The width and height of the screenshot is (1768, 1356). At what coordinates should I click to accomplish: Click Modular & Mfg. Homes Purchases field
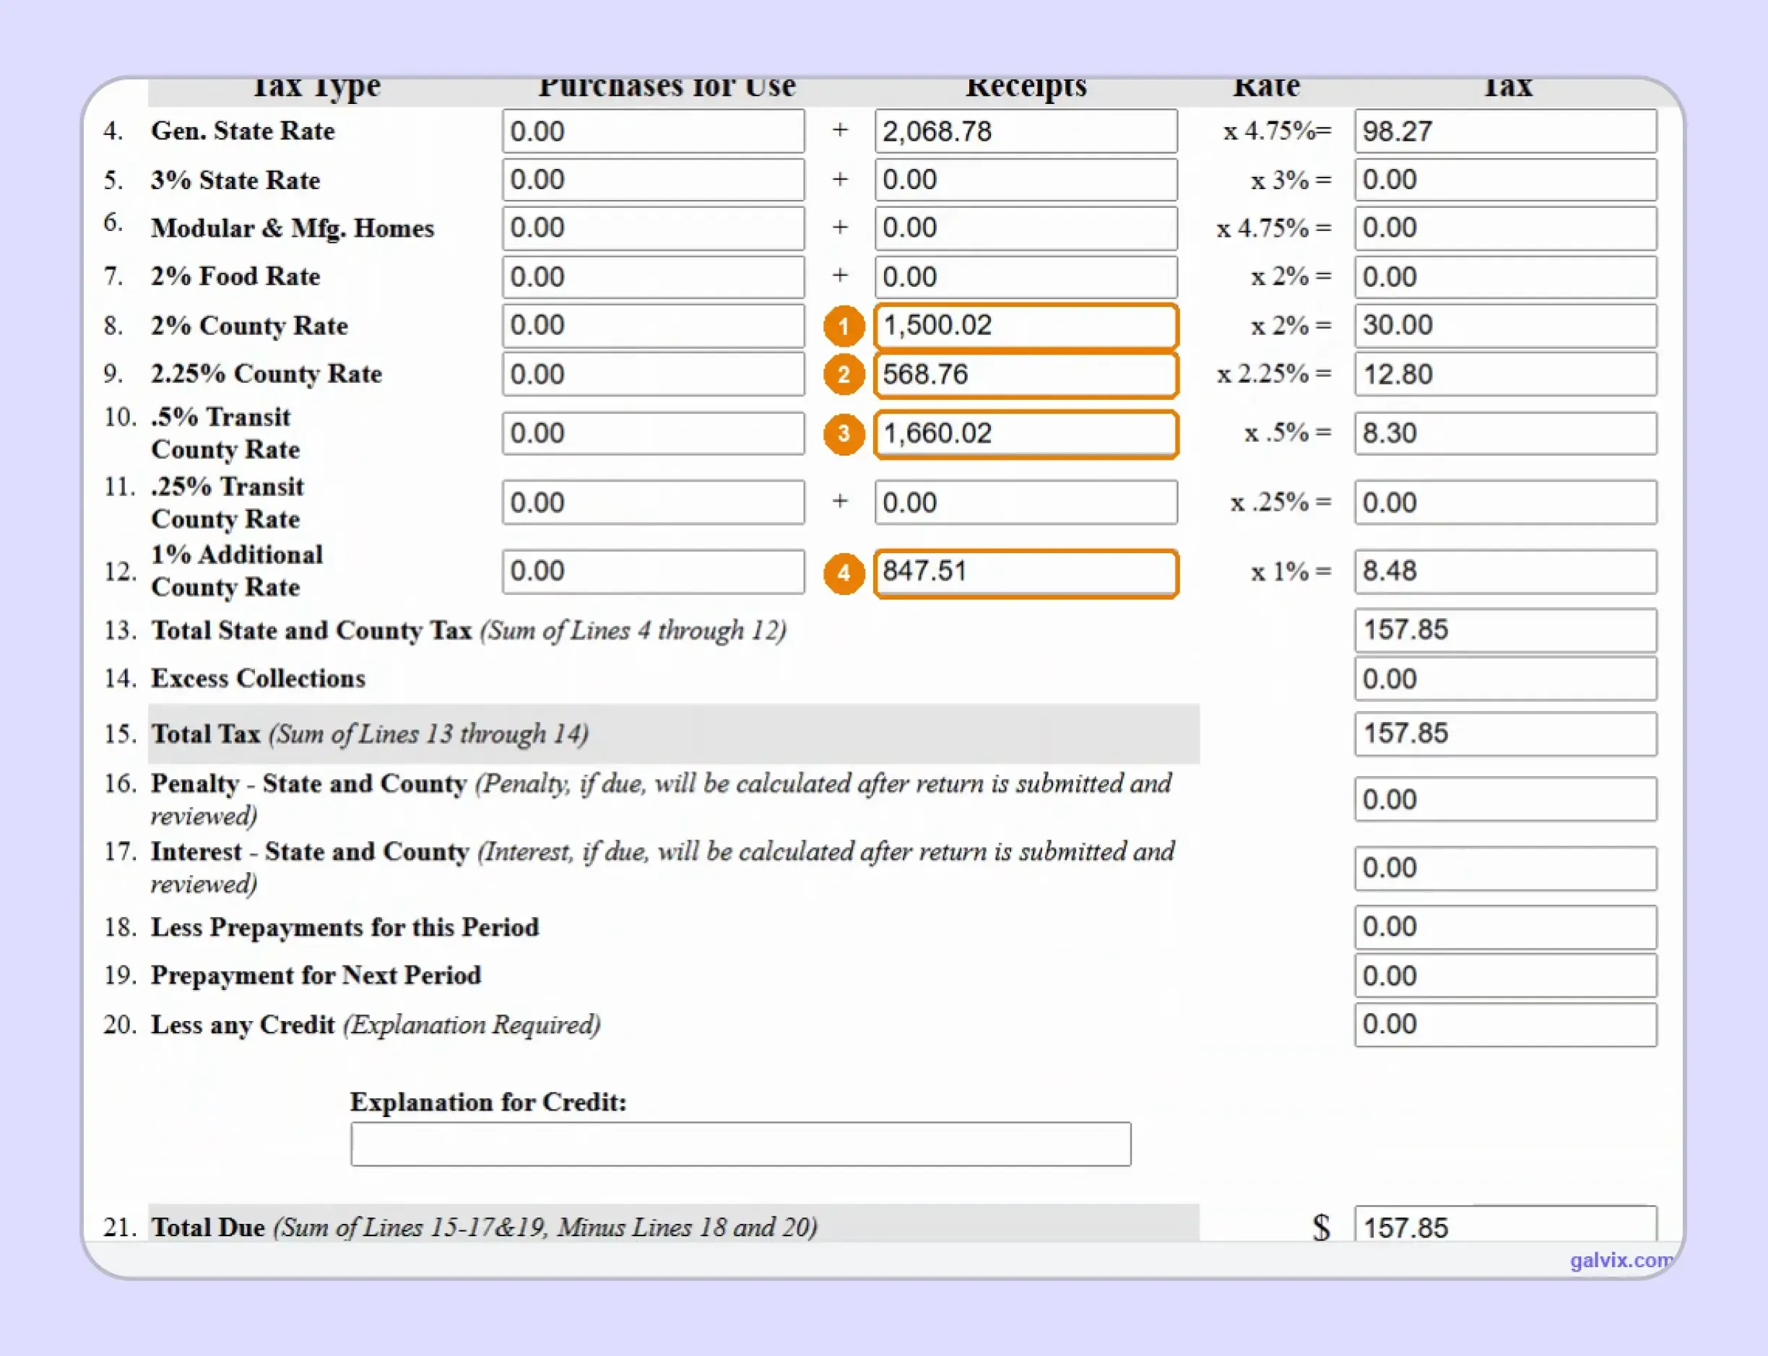(653, 228)
